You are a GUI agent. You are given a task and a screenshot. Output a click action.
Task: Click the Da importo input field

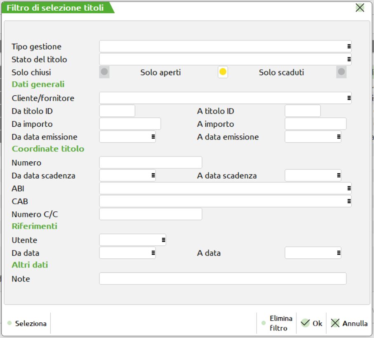pyautogui.click(x=130, y=124)
